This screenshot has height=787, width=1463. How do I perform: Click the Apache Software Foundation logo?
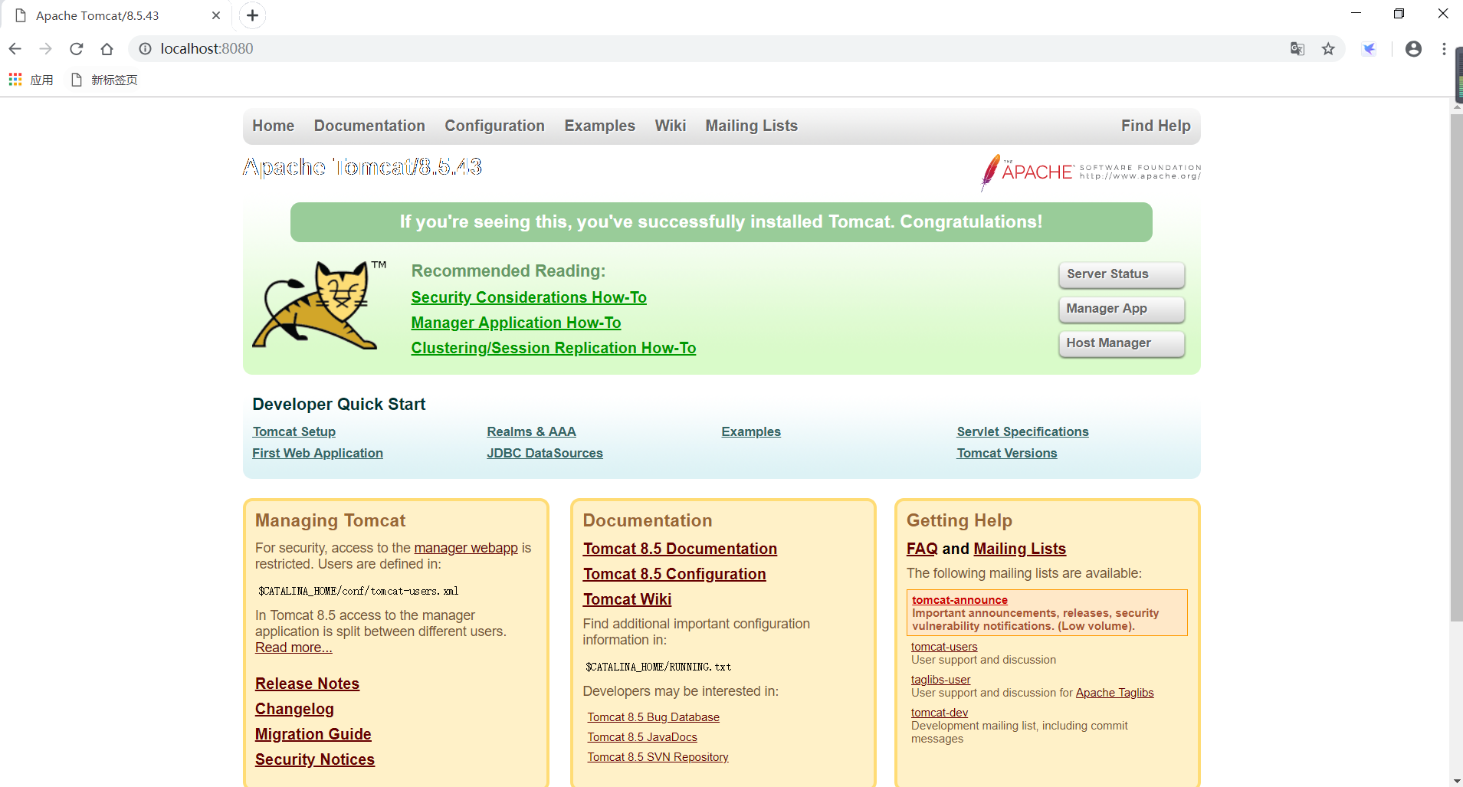click(x=1091, y=172)
